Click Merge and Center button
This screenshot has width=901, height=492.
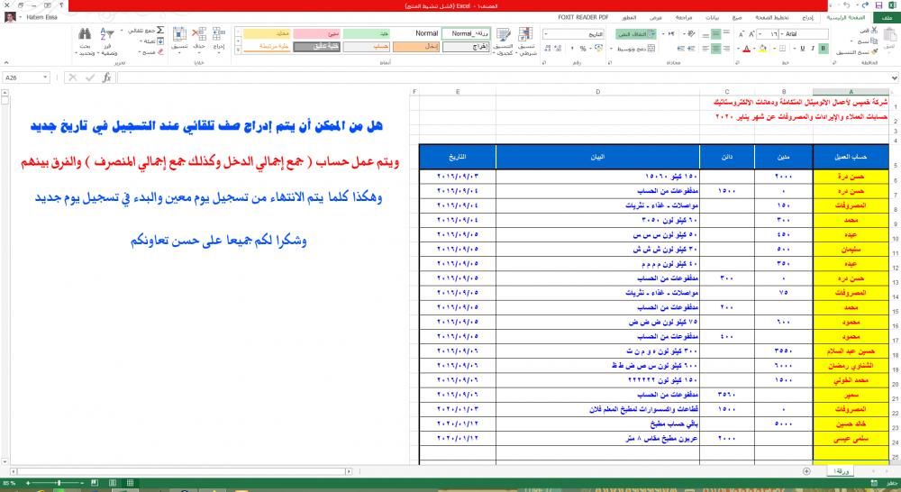point(635,49)
